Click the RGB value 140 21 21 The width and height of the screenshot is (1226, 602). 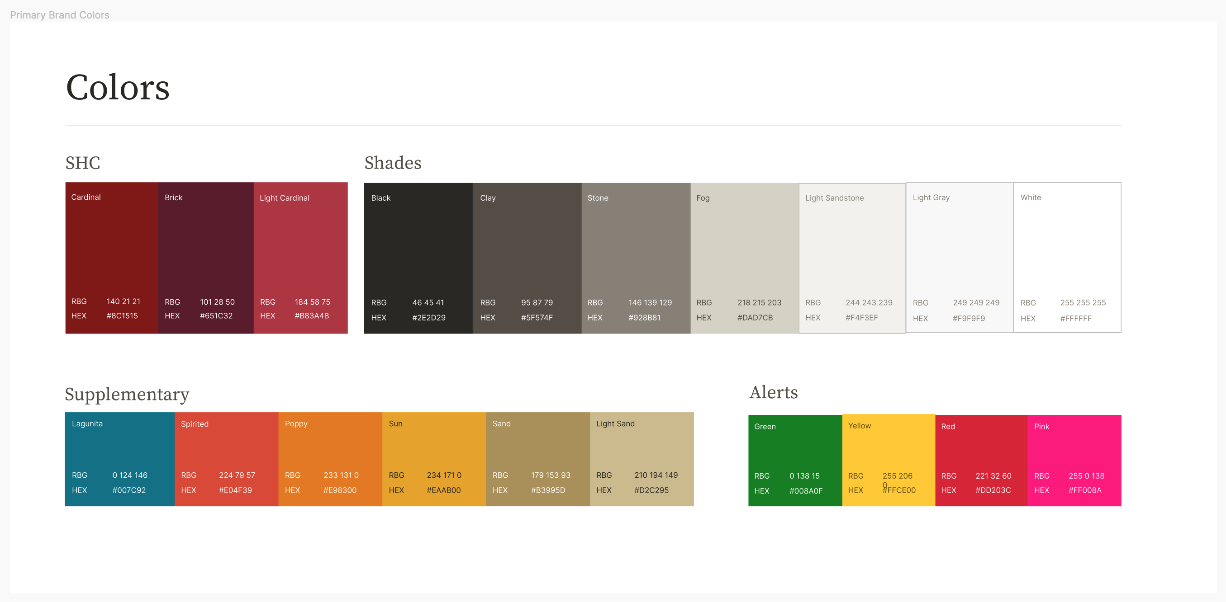coord(123,301)
